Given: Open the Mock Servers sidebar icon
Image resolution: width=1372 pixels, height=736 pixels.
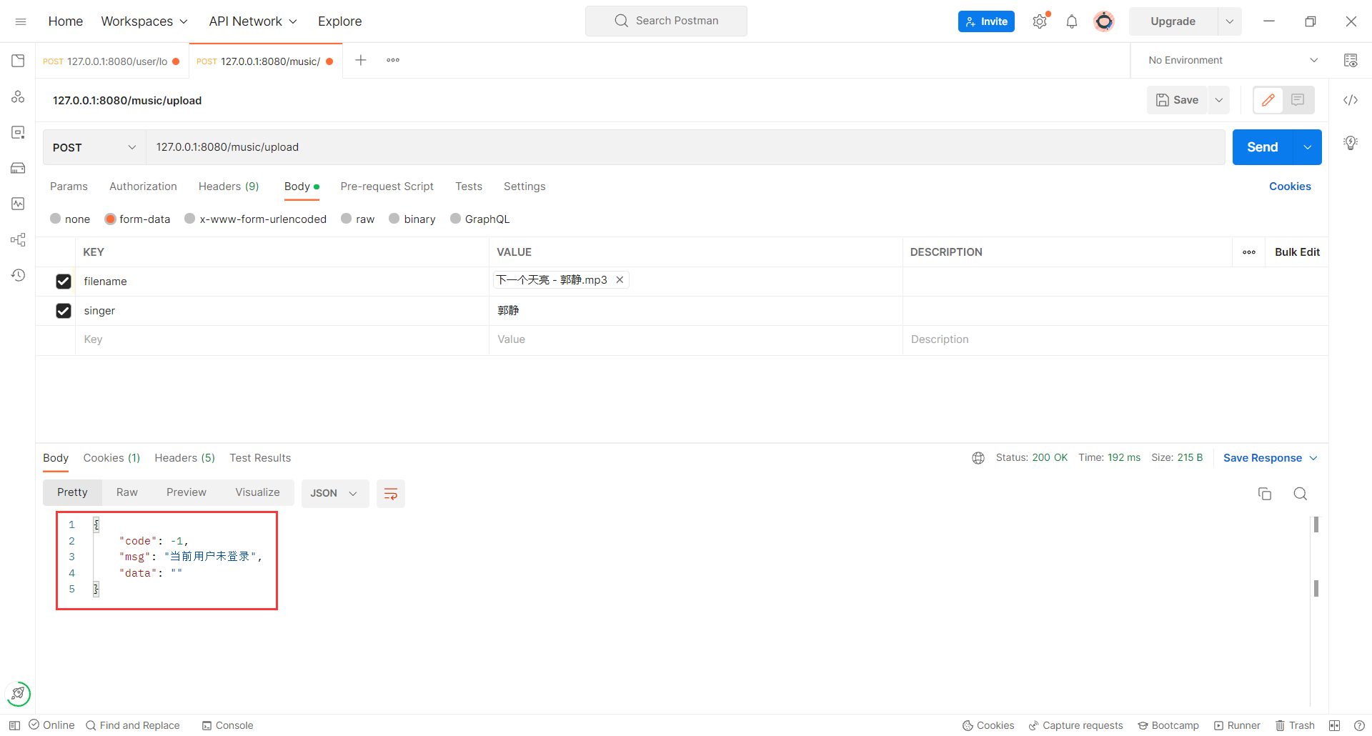Looking at the screenshot, I should (18, 168).
